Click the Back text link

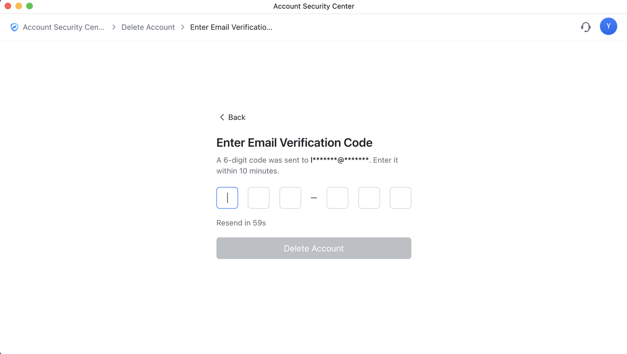click(x=237, y=118)
